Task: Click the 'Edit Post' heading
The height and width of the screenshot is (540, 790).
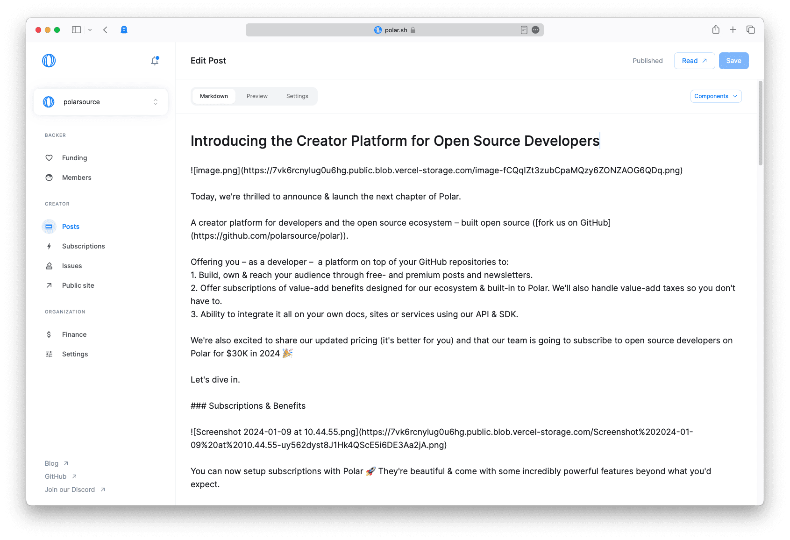Action: pos(208,61)
